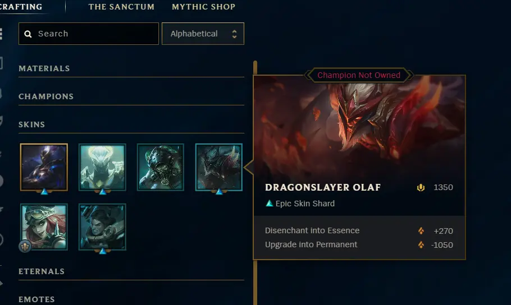This screenshot has width=511, height=305.
Task: Open the Mythic Shop tab
Action: [204, 7]
